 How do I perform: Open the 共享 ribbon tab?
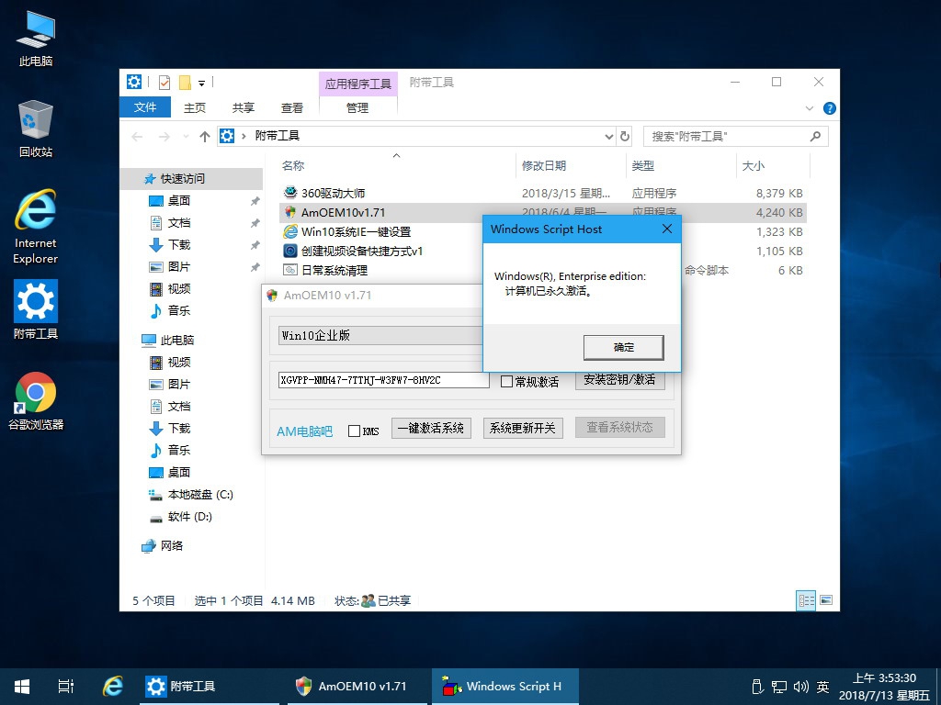[x=243, y=108]
